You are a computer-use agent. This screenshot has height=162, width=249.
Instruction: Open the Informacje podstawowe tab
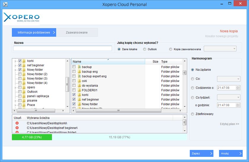34,32
